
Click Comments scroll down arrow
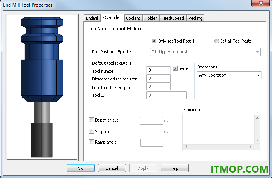coord(257,140)
